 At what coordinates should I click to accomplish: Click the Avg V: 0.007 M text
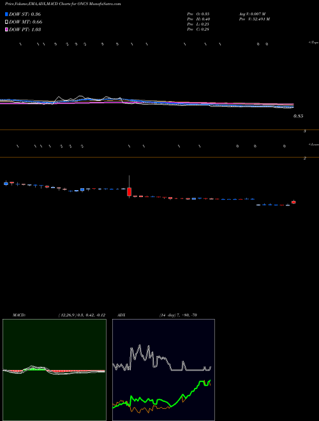click(252, 13)
